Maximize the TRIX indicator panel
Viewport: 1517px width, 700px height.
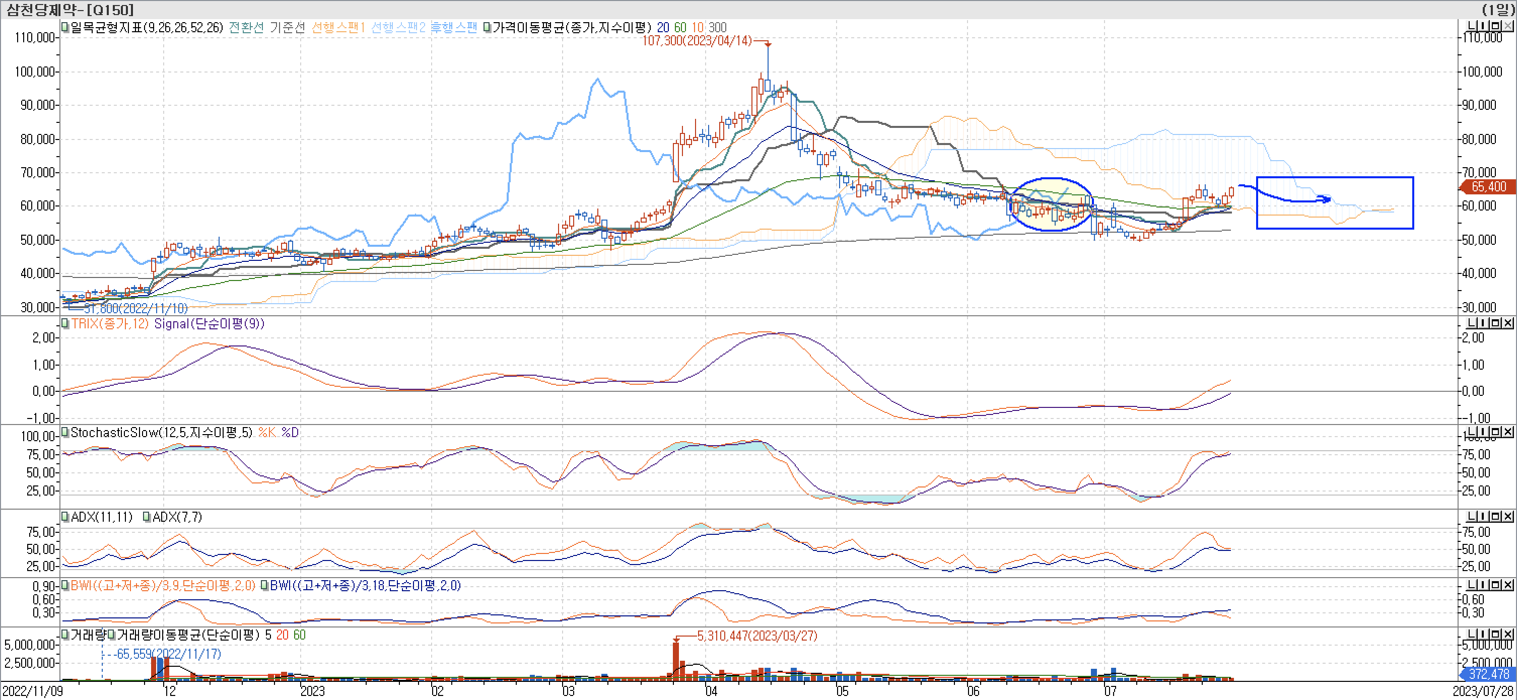(1496, 323)
